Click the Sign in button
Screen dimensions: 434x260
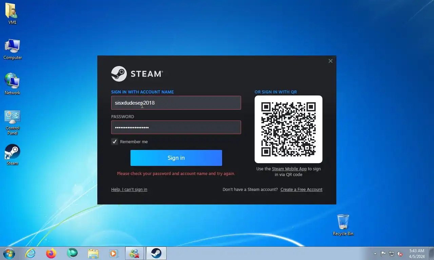point(176,158)
